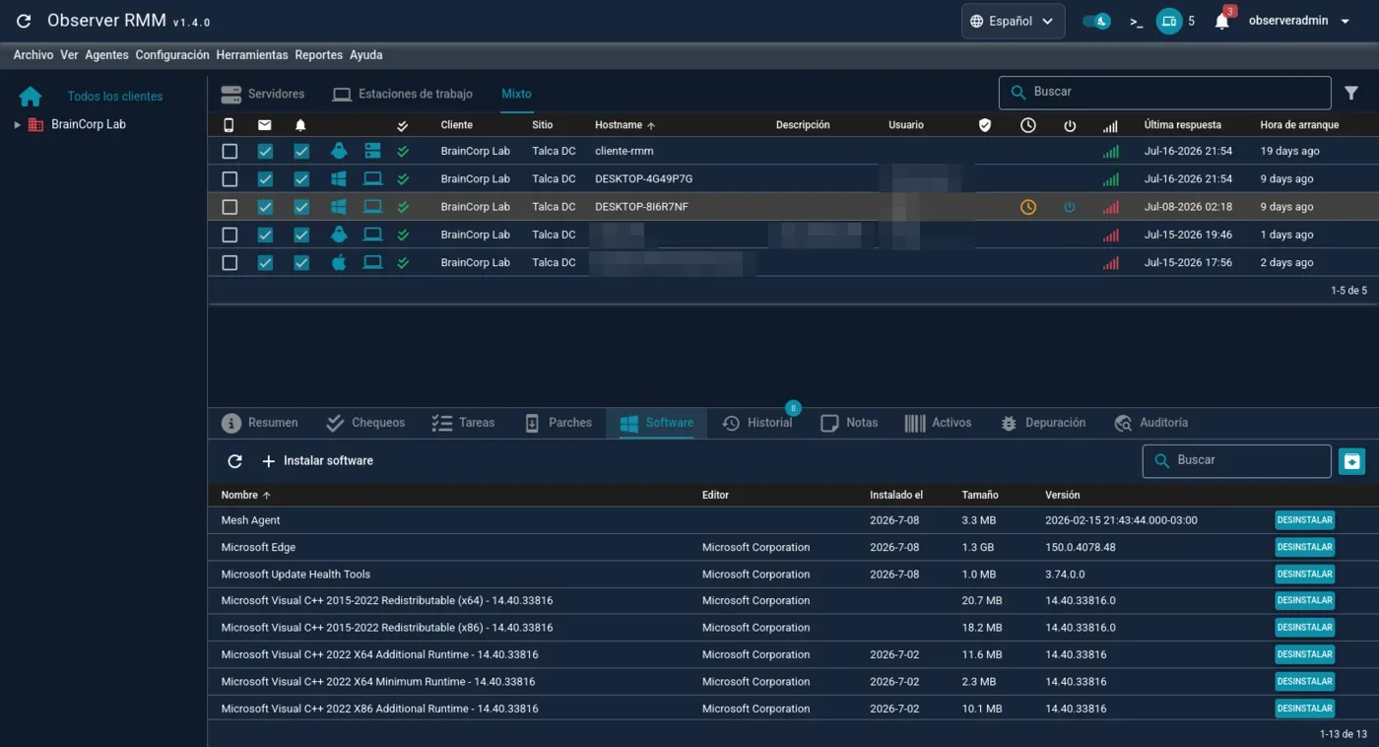
Task: Click the green signal bars for cliente-rmm
Action: coord(1111,152)
